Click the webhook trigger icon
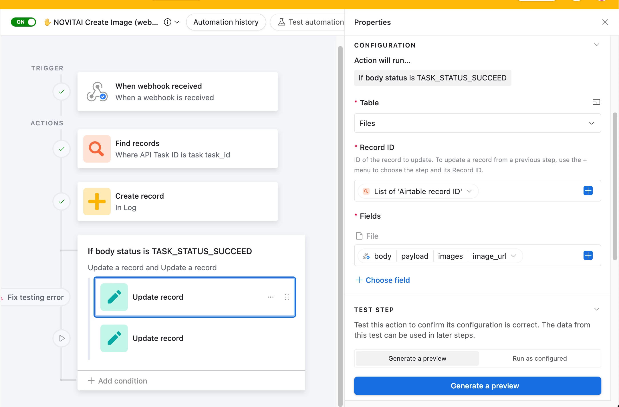Screen dimensions: 619x407 pyautogui.click(x=97, y=92)
